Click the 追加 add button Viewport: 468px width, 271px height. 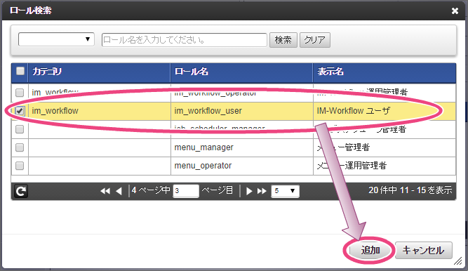370,250
